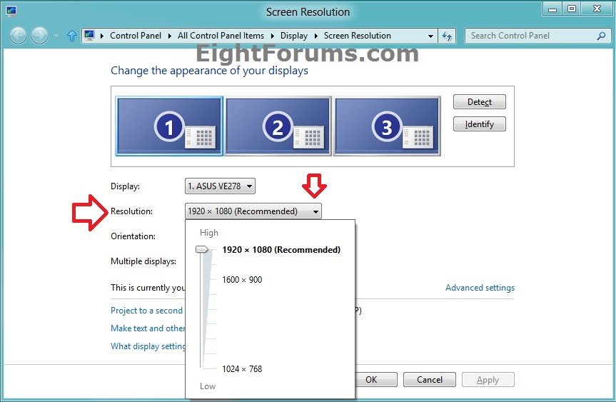This screenshot has height=402, width=616.
Task: Click the Screen Resolution title bar icon
Action: pos(11,11)
